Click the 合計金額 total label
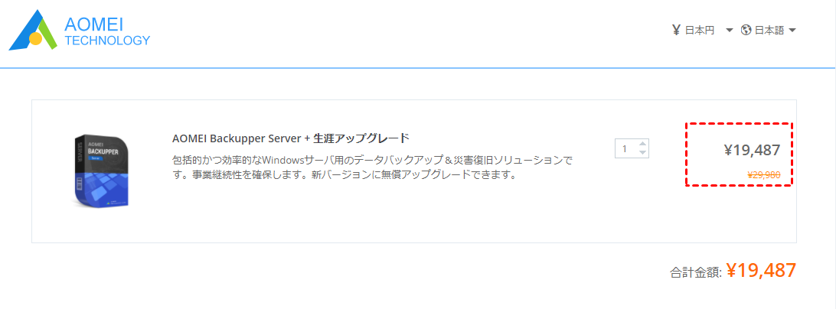 [696, 273]
